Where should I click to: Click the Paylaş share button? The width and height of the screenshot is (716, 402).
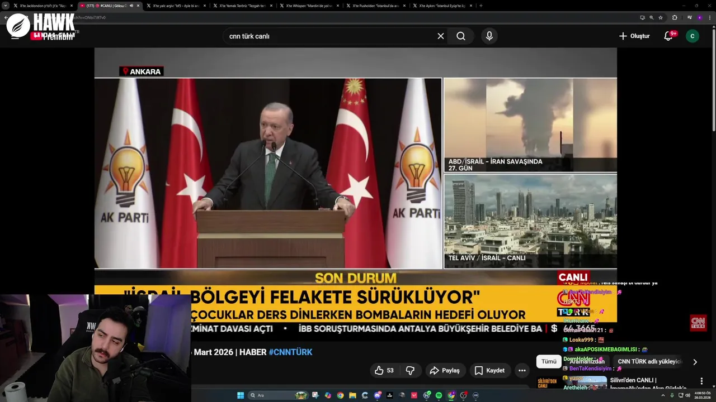445,370
